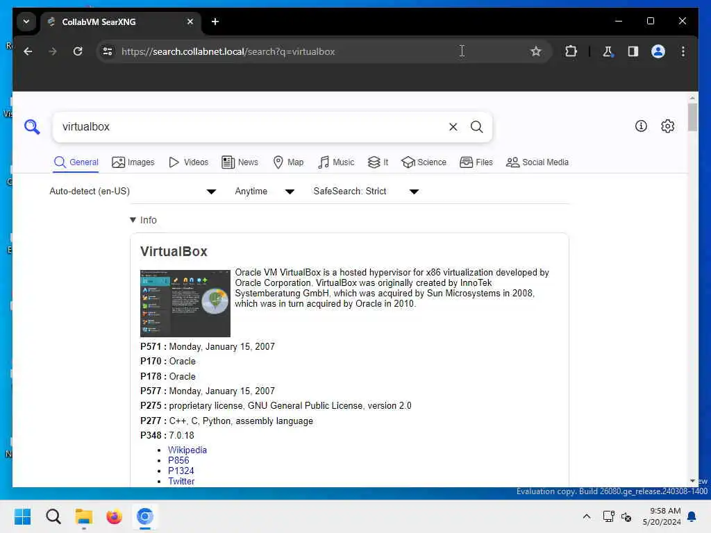711x533 pixels.
Task: Switch to Files search tab
Action: tap(476, 162)
